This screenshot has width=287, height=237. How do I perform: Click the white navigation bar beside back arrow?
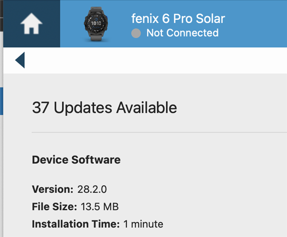(x=155, y=60)
